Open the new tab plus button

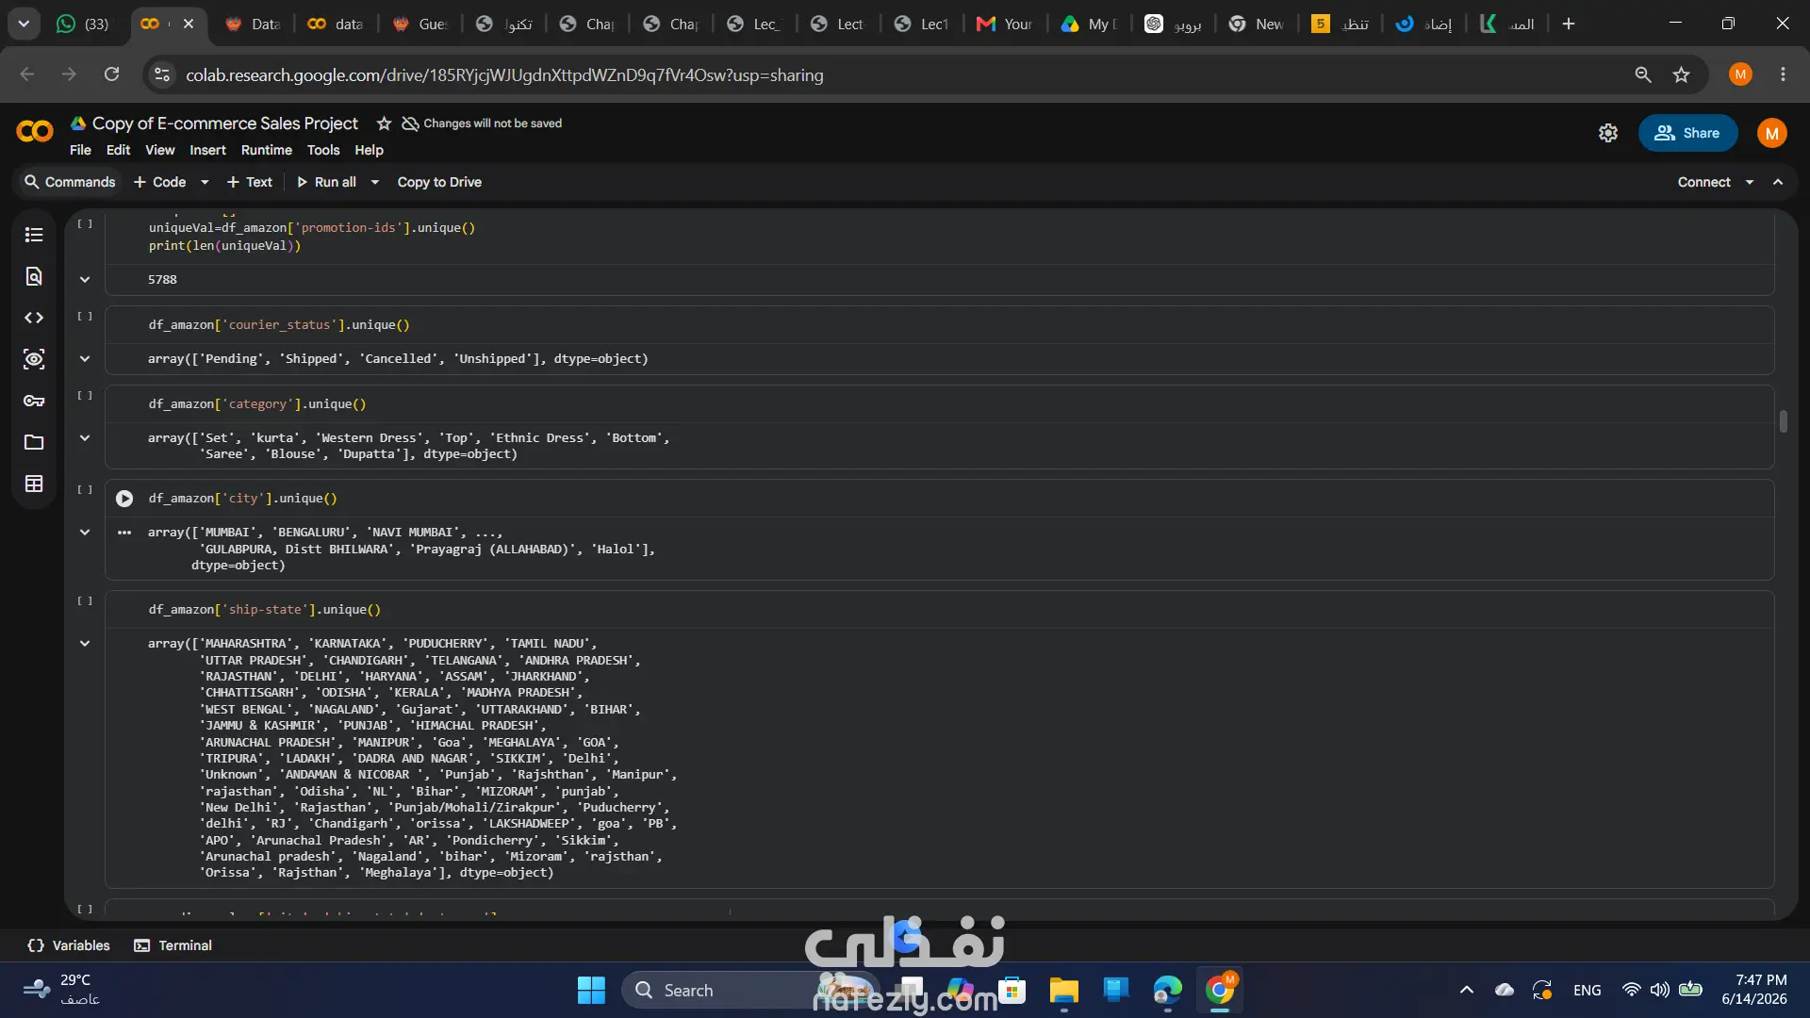(x=1569, y=24)
